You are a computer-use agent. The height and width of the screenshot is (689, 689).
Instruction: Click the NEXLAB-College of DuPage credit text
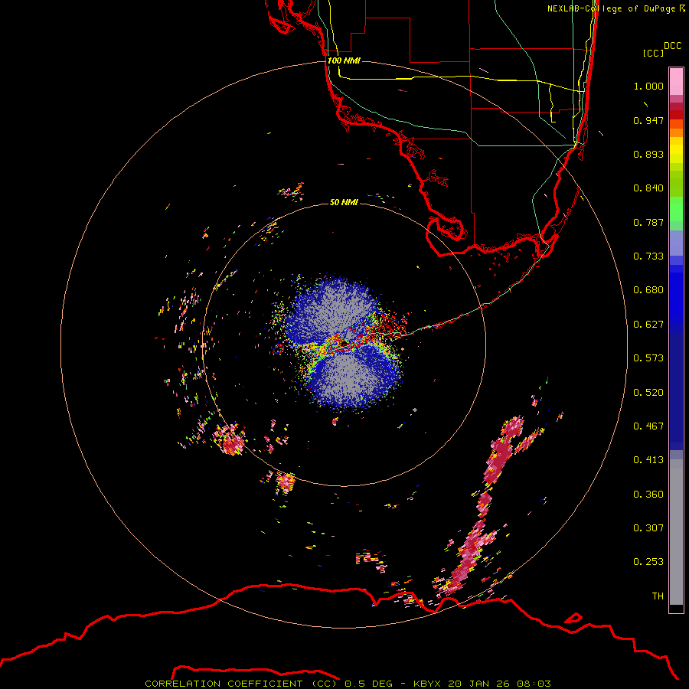pos(616,8)
